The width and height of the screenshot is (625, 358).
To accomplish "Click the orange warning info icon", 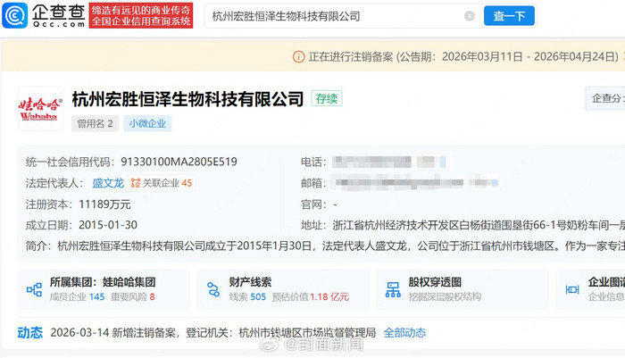I will coord(298,57).
